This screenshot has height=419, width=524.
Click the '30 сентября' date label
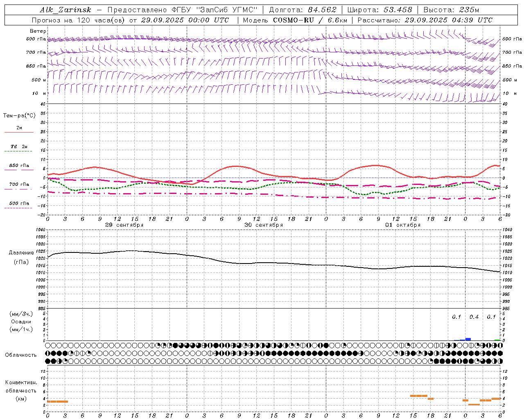[x=264, y=225]
